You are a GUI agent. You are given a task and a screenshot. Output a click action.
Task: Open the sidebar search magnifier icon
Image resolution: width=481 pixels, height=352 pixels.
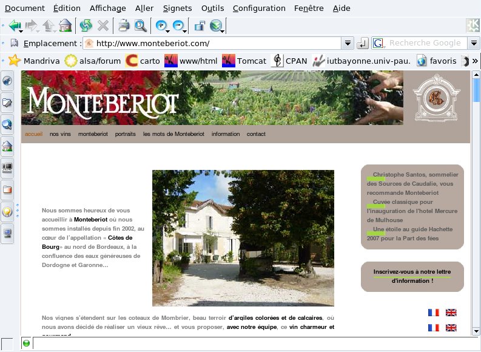point(7,124)
